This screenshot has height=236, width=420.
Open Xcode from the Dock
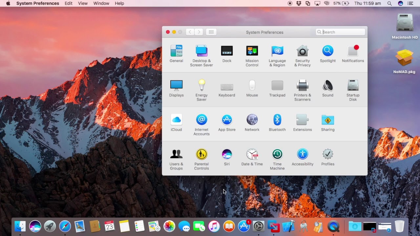[x=288, y=226]
